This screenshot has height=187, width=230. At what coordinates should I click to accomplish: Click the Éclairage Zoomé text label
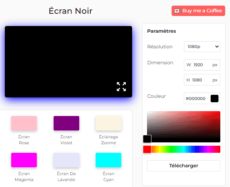click(x=109, y=140)
